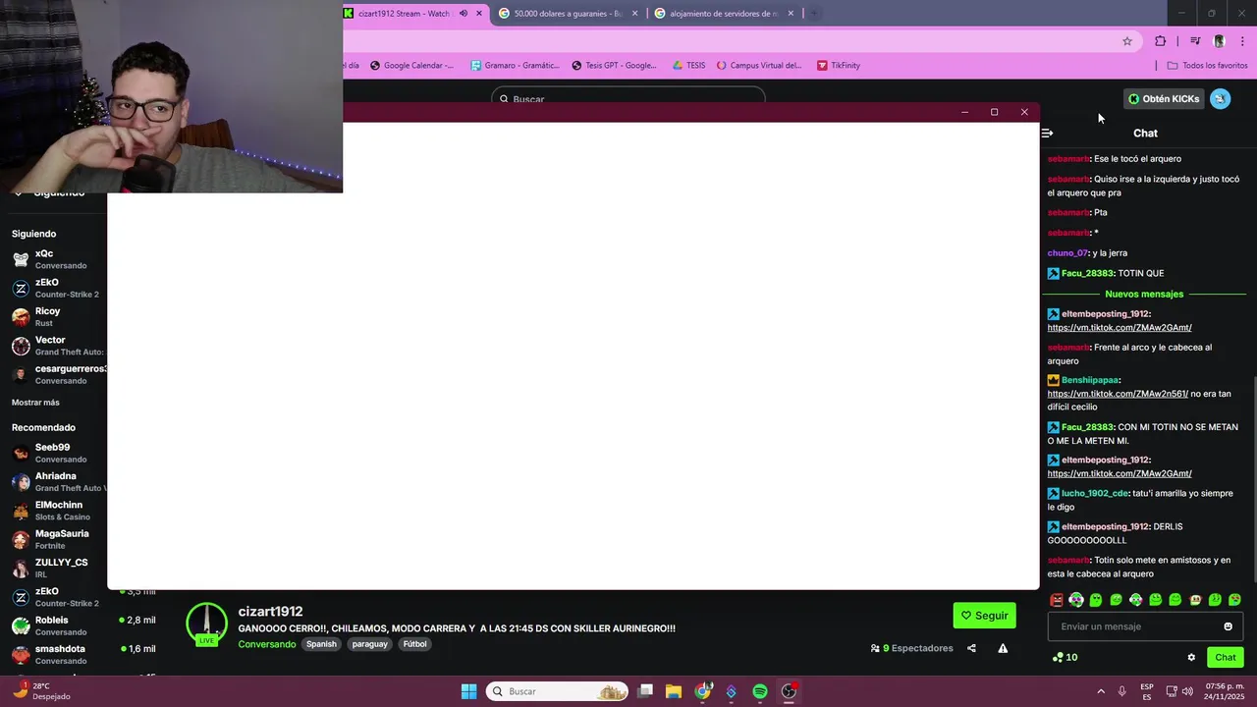Open the chat settings gear
The width and height of the screenshot is (1257, 707).
pos(1191,658)
